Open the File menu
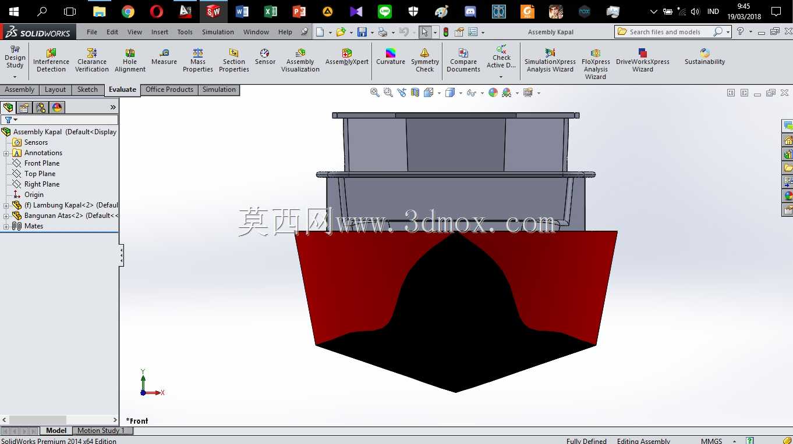Screen dimensions: 793x444 [92, 32]
